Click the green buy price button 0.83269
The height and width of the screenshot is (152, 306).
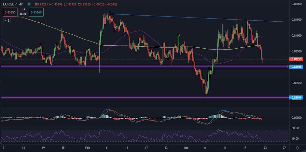(36, 12)
